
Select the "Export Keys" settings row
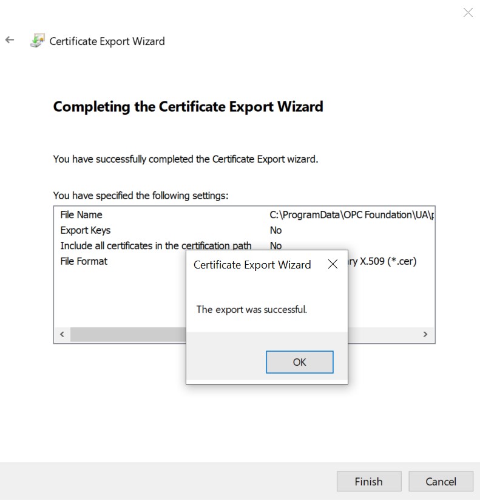coord(244,230)
